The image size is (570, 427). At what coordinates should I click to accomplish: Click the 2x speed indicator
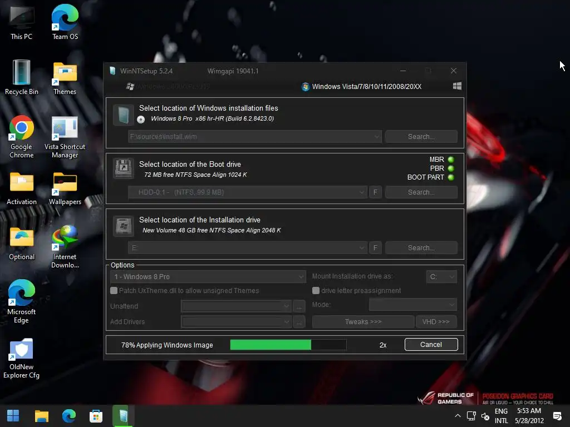click(x=383, y=345)
